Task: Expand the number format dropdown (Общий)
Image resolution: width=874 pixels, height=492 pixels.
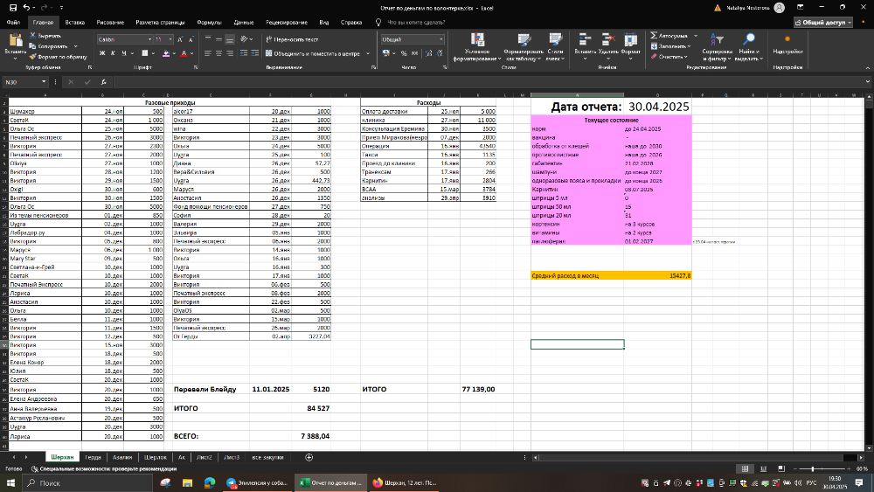Action: 440,39
